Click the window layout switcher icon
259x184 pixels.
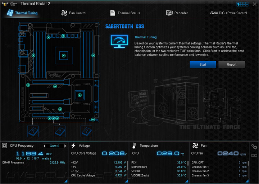point(242,4)
